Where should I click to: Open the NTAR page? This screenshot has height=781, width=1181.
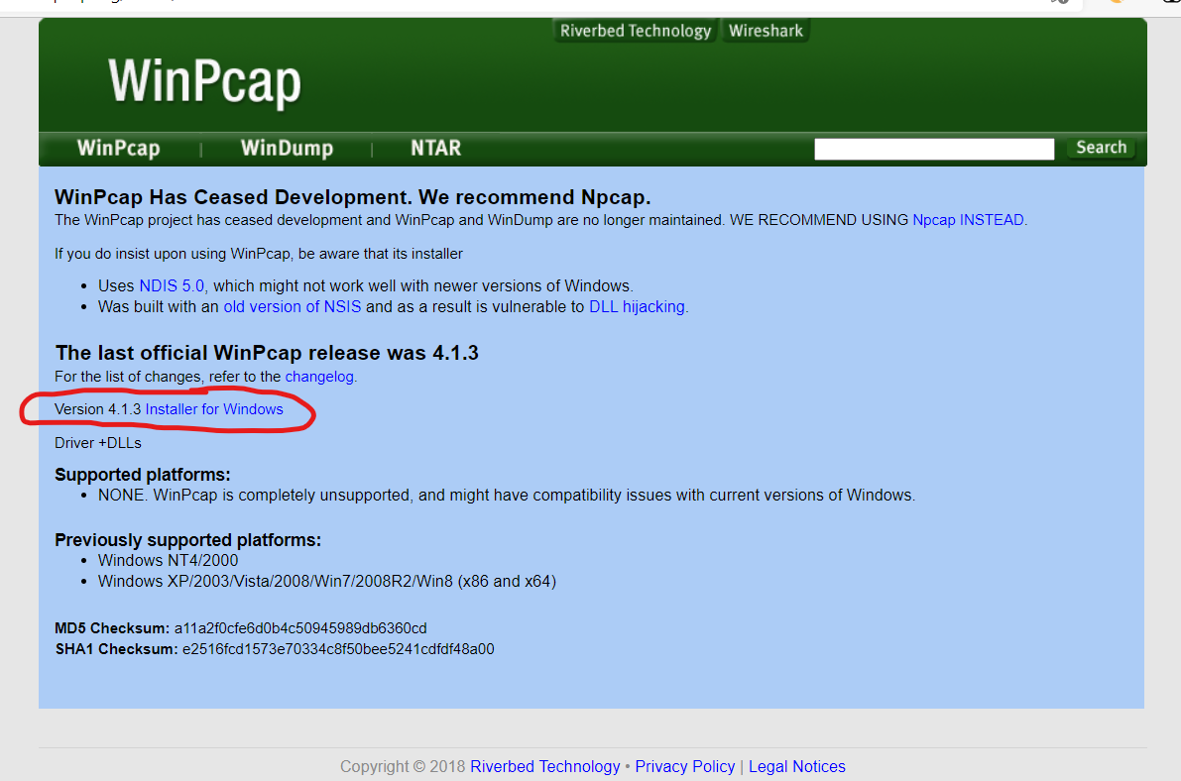(x=435, y=148)
